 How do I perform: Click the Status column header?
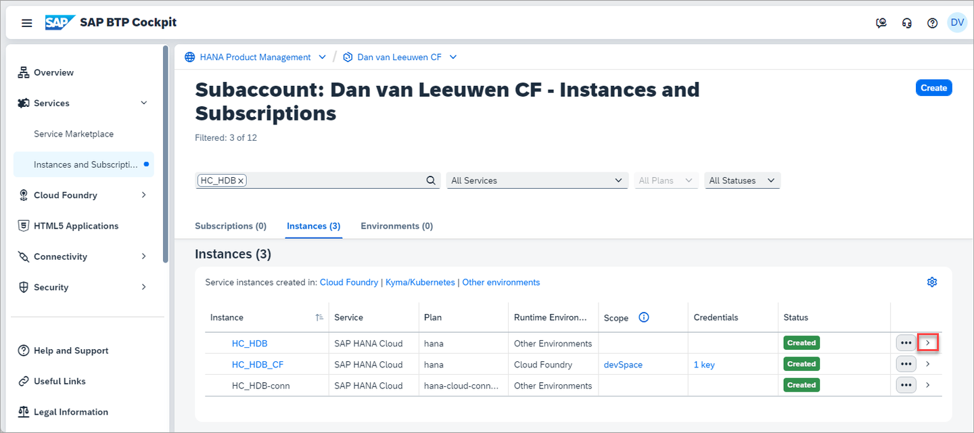pos(796,317)
